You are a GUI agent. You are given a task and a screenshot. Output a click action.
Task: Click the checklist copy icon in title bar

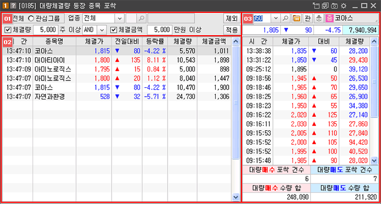(x=326, y=6)
